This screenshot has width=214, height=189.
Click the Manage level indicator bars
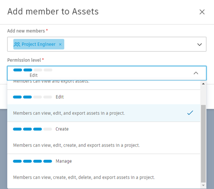[x=32, y=161]
